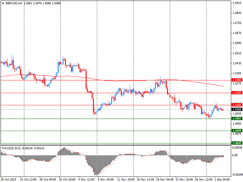Viewport: 243px width, 182px height.
Task: Click the 1.5515 price scale value
Action: 237,53
